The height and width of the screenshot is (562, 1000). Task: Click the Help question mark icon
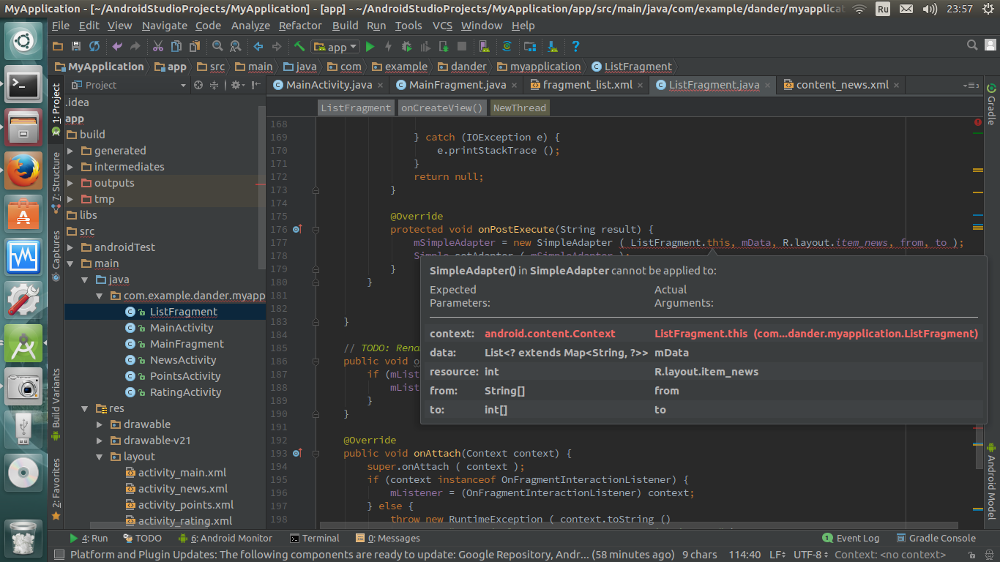point(575,46)
